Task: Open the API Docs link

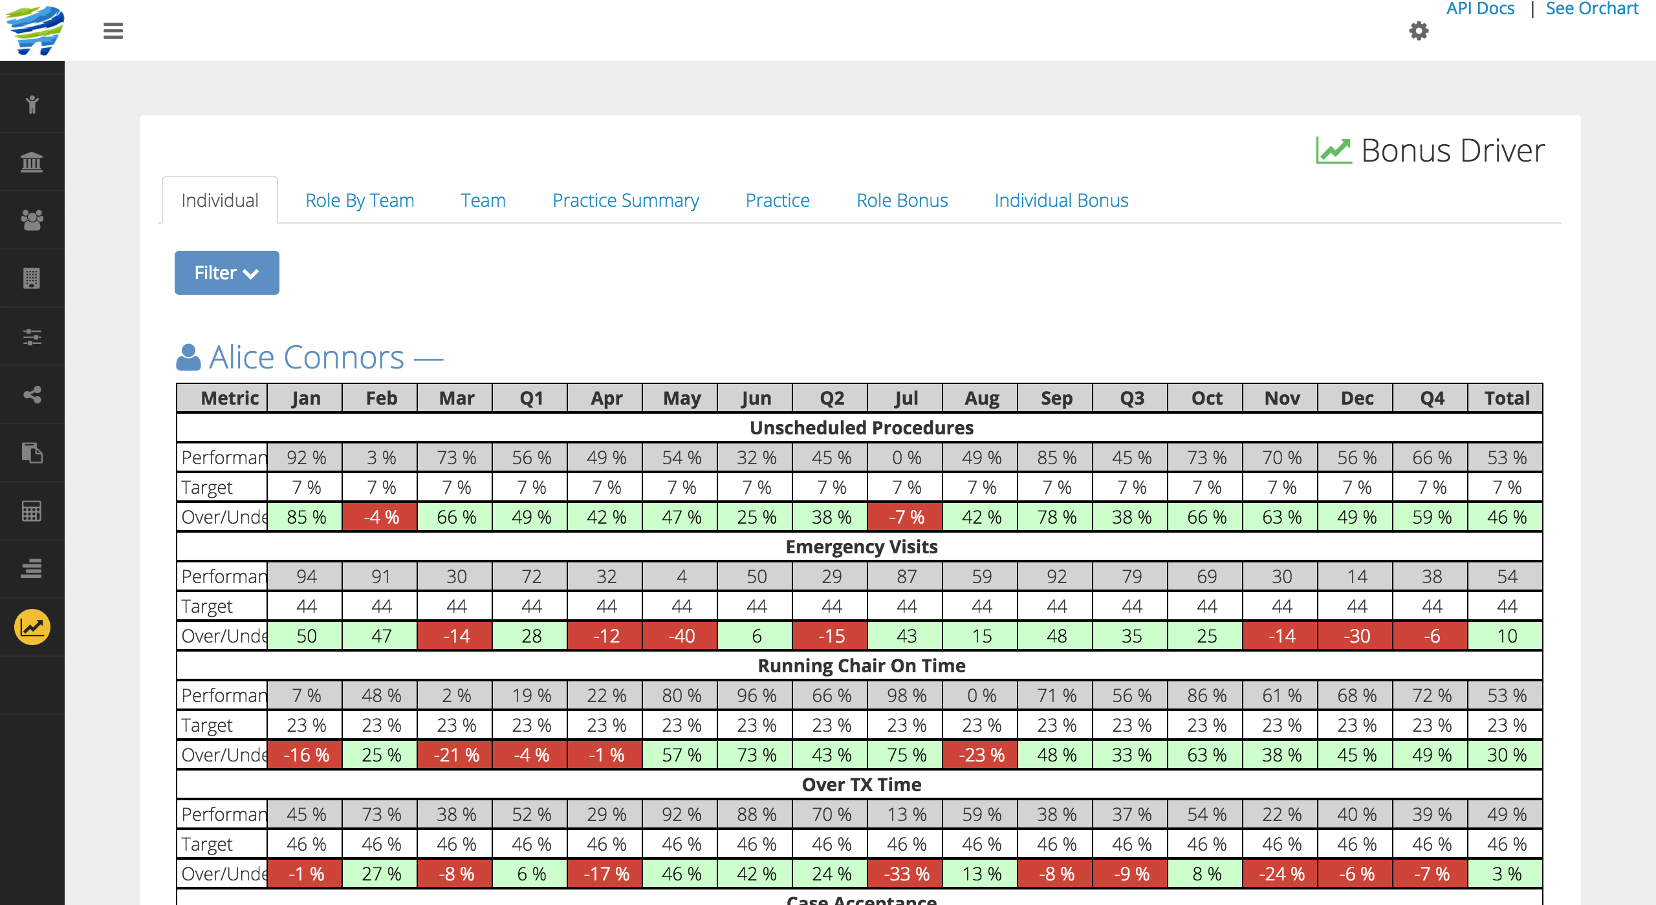Action: tap(1480, 9)
